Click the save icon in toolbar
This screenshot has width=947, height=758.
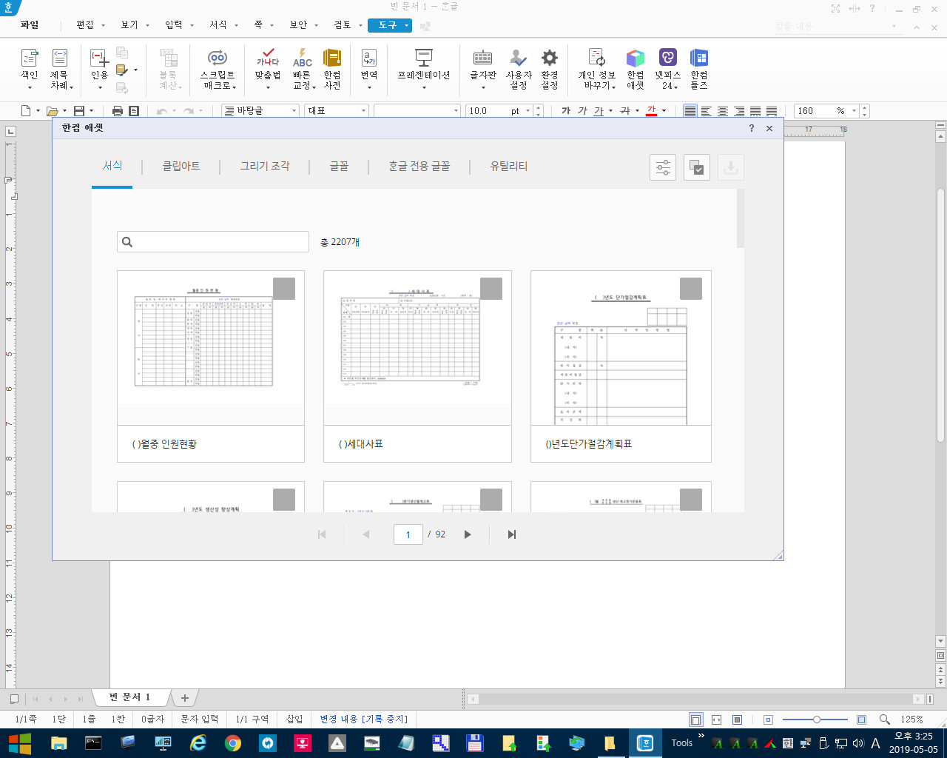[79, 111]
